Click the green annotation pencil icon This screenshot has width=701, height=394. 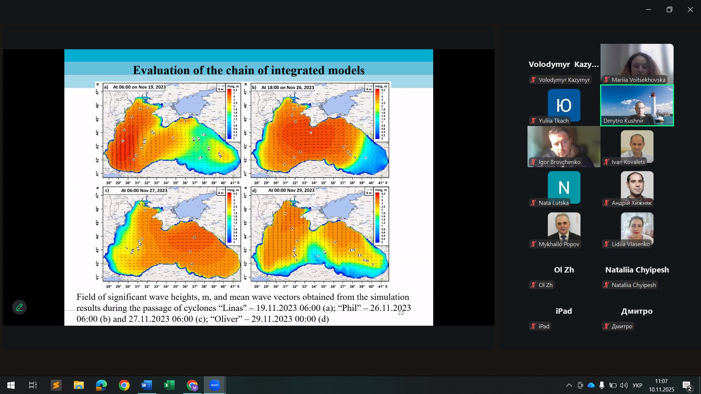(19, 307)
